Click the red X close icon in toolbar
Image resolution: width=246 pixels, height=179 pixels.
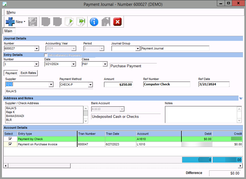click(117, 22)
